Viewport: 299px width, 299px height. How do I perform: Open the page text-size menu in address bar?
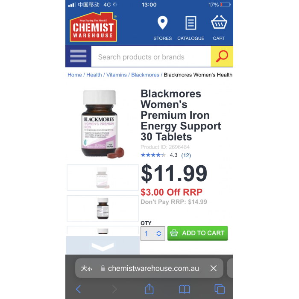(86, 269)
